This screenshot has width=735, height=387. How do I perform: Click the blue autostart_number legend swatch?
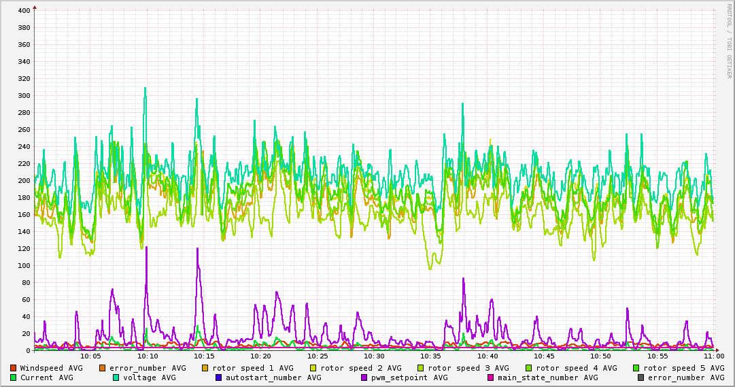point(219,377)
